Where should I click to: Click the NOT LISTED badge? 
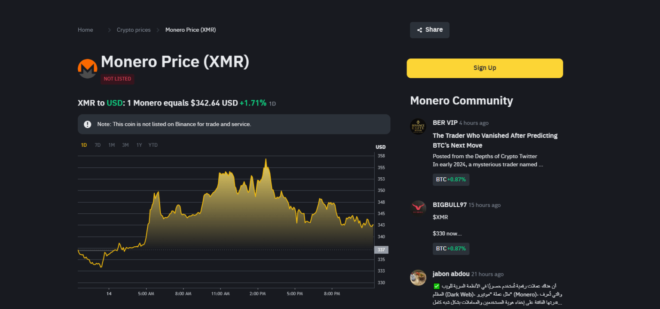[117, 79]
